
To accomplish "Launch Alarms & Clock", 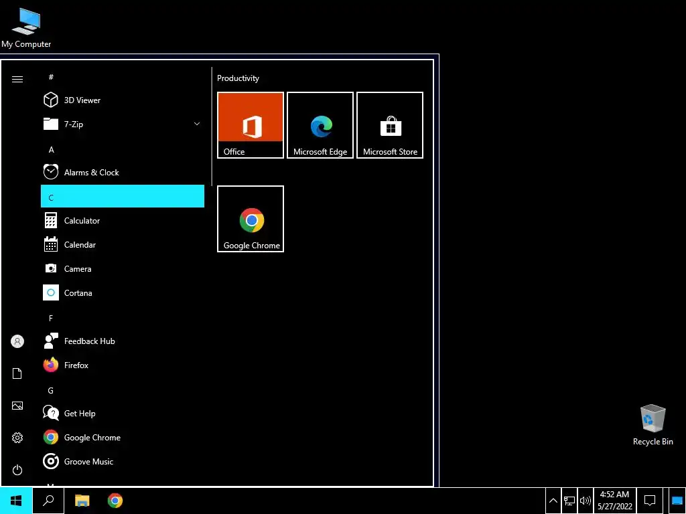I will (123, 172).
